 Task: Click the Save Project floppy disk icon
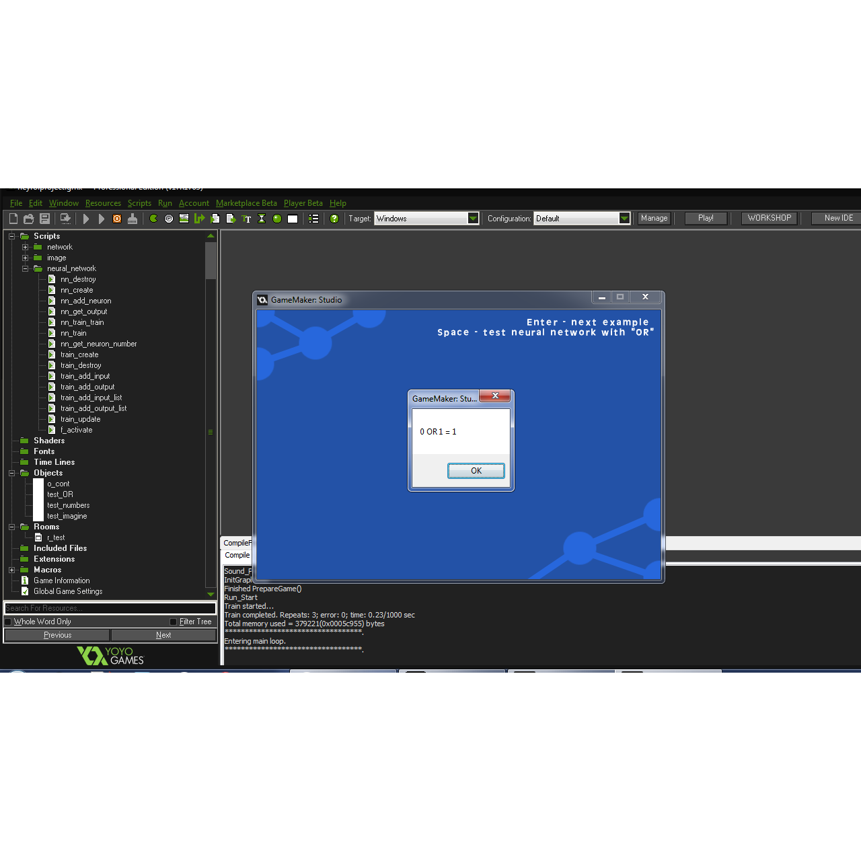tap(45, 219)
